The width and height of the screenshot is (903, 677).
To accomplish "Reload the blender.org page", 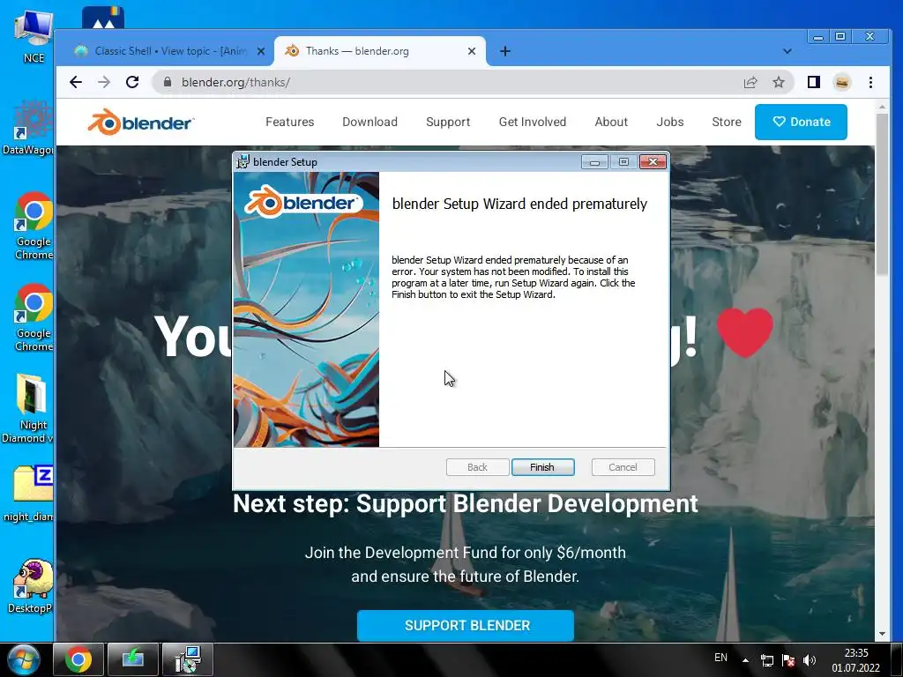I will click(132, 82).
